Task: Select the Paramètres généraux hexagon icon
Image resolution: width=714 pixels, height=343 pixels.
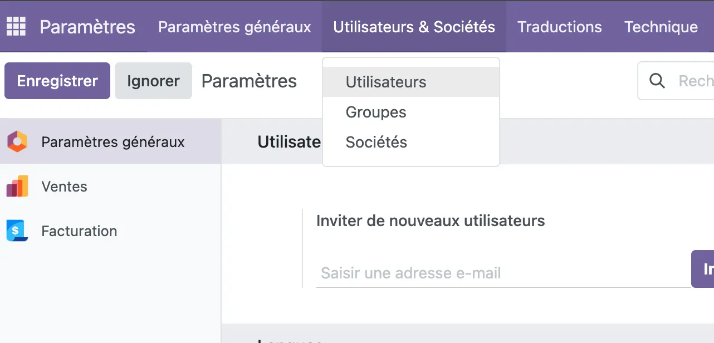Action: 17,141
